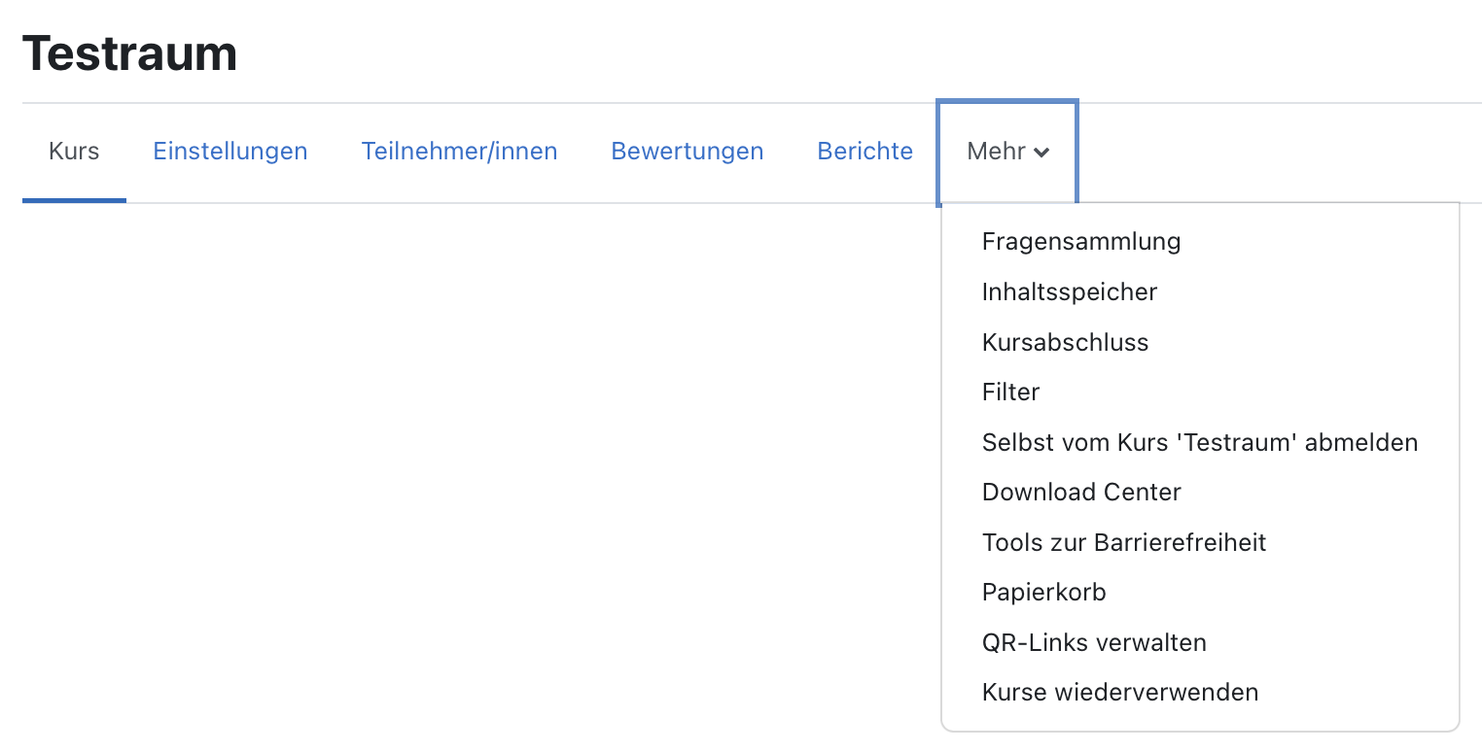Open Tools zur Barrierefreiheit
The width and height of the screenshot is (1482, 752).
1123,542
